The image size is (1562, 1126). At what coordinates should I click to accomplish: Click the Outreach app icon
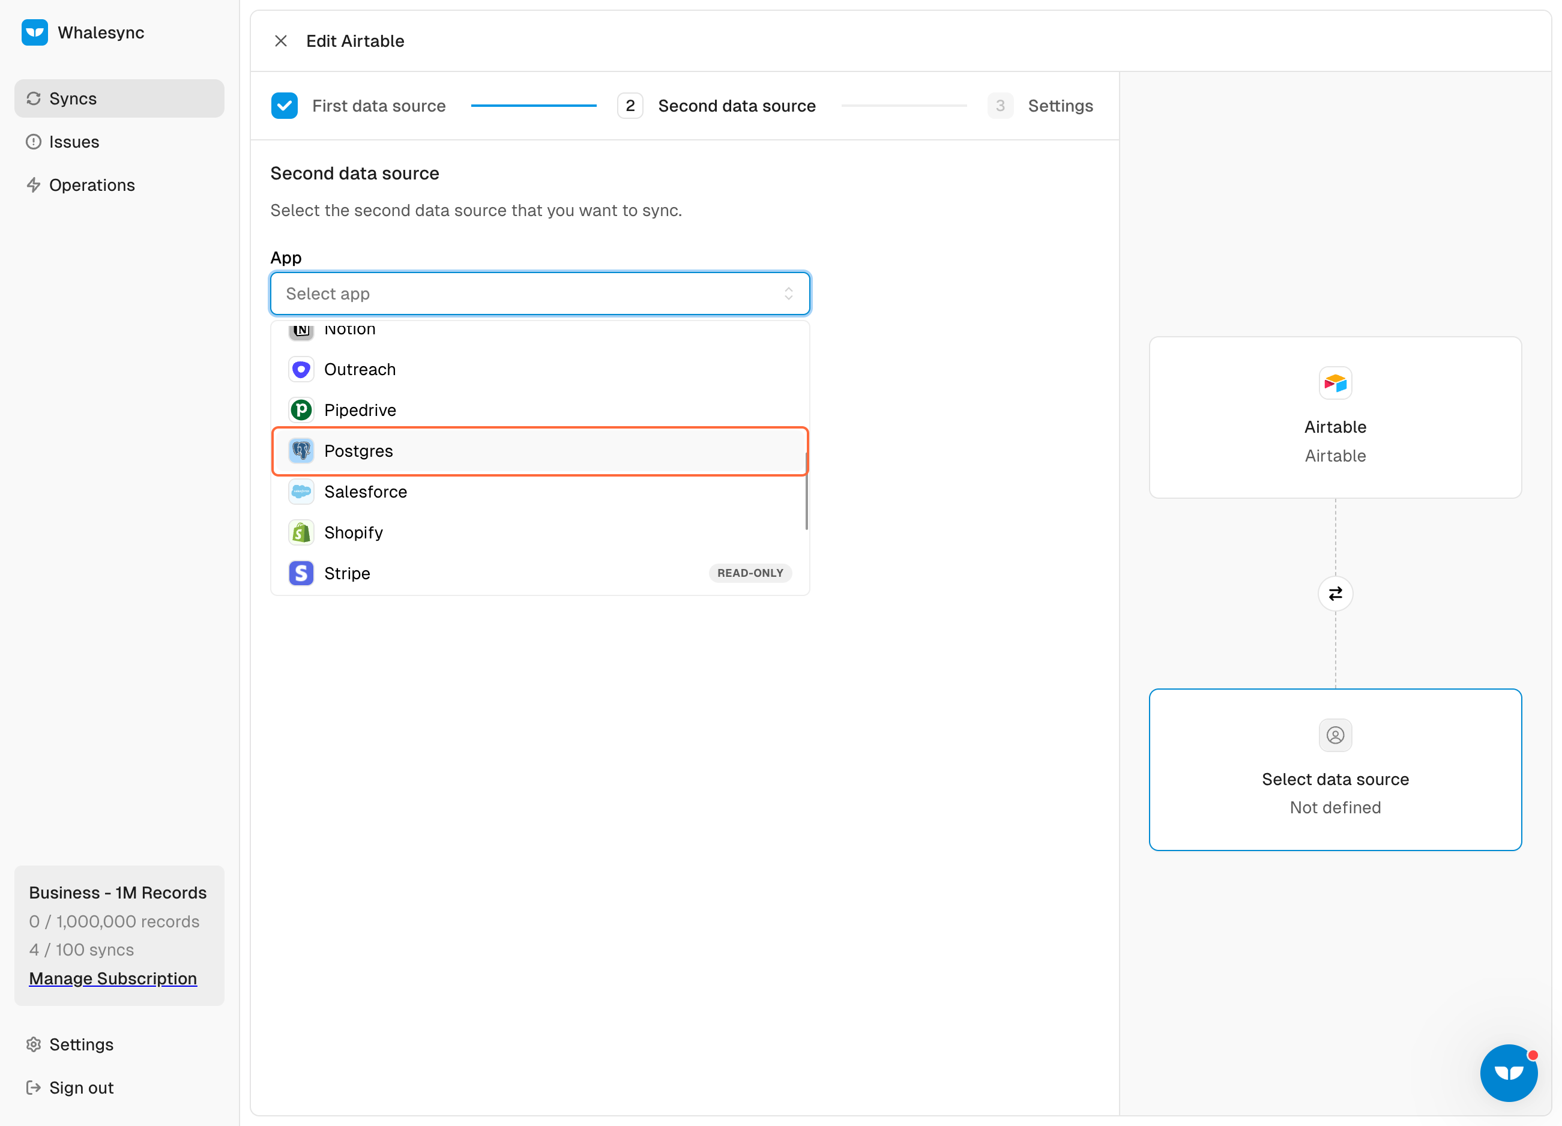[301, 370]
